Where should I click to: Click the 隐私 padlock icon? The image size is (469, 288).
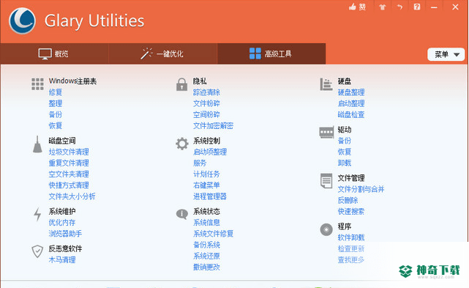181,84
